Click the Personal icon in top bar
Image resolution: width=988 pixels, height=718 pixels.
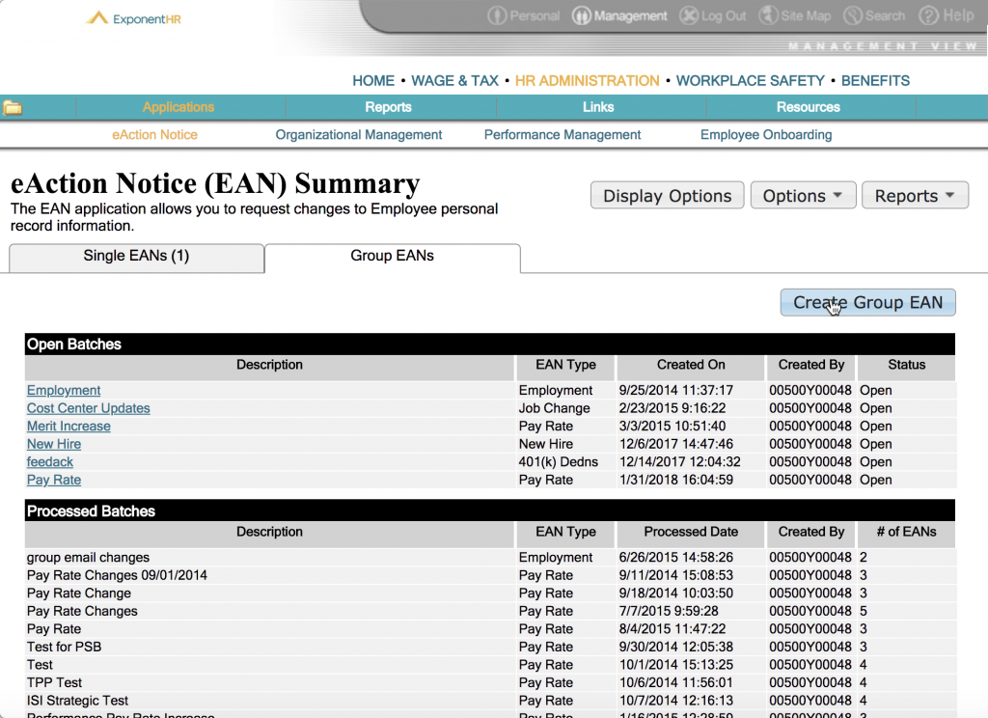pos(498,16)
